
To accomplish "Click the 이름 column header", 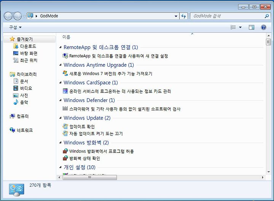I will (x=66, y=37).
